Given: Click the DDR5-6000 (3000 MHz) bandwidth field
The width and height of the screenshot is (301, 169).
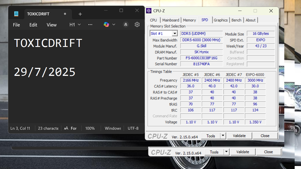Looking at the screenshot, I should click(x=201, y=40).
